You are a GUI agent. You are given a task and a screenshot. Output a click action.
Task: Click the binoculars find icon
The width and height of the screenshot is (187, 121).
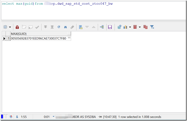tap(66, 27)
